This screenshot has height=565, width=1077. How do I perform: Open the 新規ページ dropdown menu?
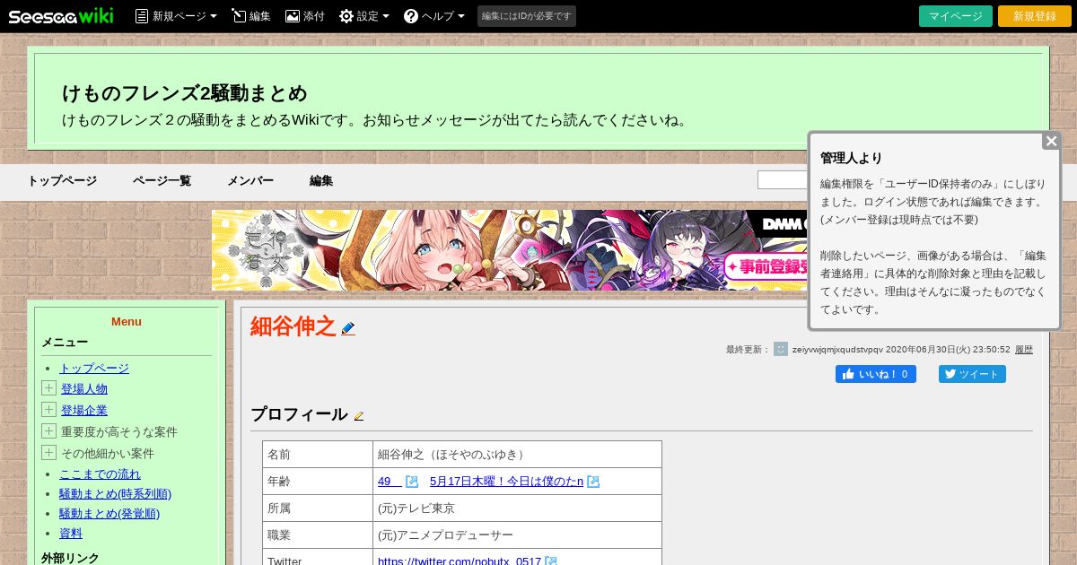click(176, 16)
